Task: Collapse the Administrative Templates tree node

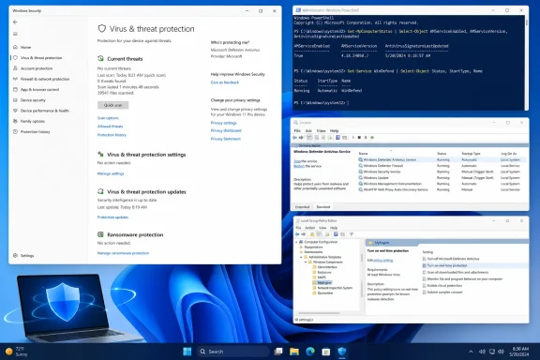Action: click(301, 257)
